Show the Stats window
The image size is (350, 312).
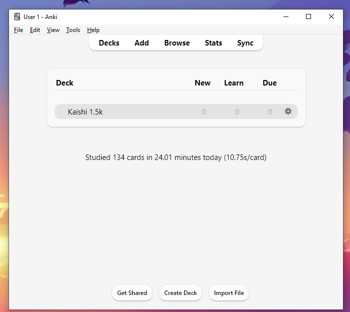[213, 43]
